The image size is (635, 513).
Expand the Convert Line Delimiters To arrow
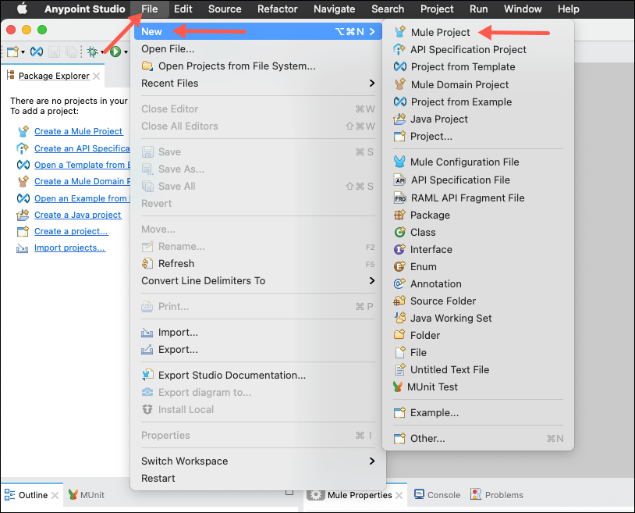click(372, 280)
